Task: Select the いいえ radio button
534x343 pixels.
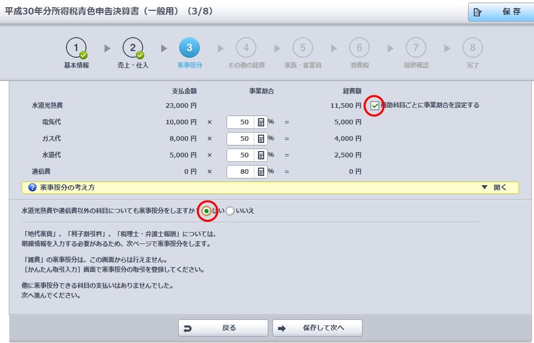Action: 230,211
